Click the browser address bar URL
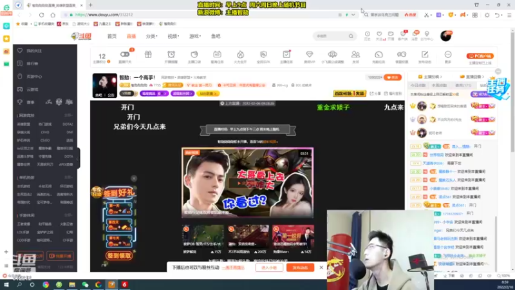This screenshot has height=290, width=515. [x=104, y=15]
